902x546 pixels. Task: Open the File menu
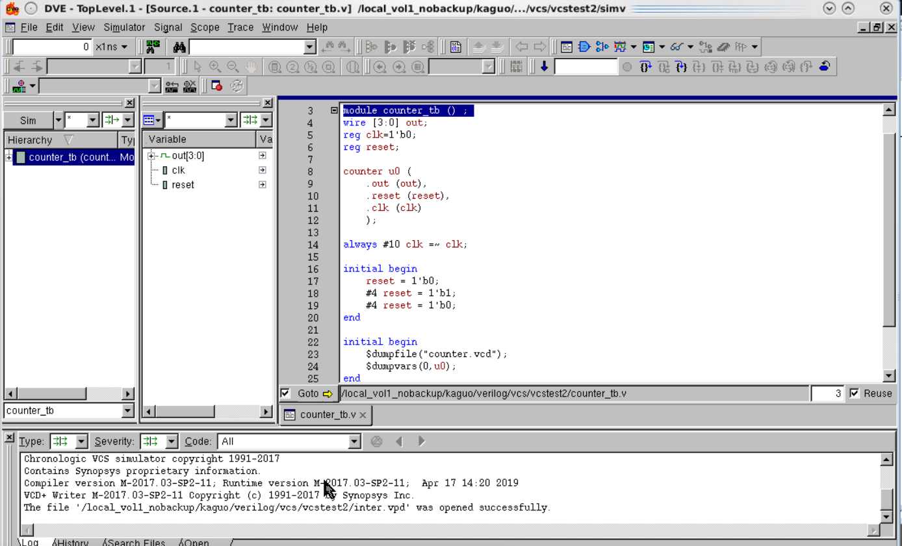(29, 27)
